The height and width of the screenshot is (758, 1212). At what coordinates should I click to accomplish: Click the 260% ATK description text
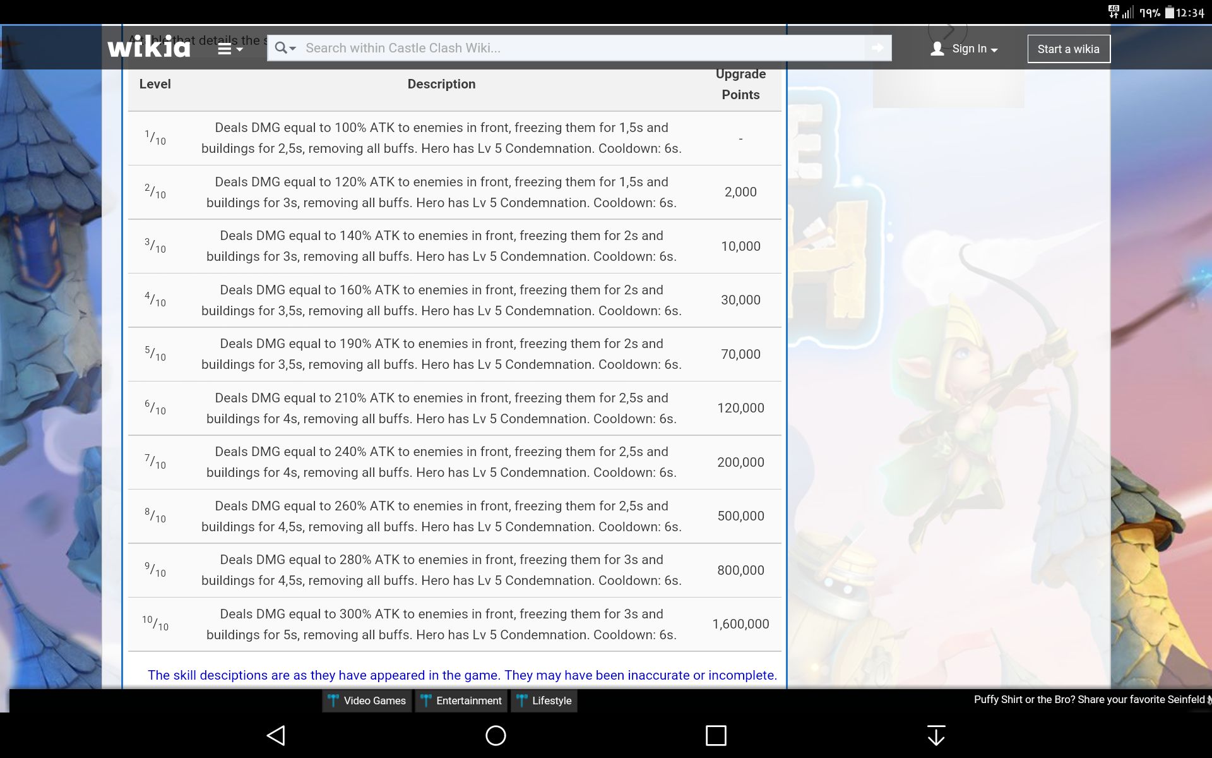tap(441, 516)
